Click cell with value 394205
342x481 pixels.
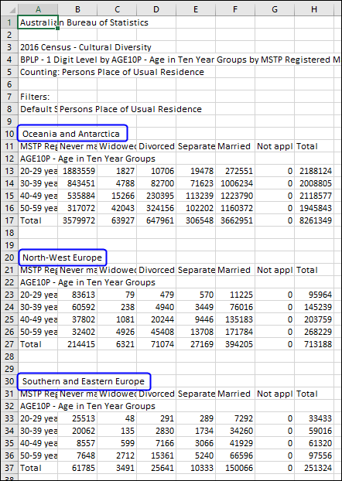[x=235, y=344]
